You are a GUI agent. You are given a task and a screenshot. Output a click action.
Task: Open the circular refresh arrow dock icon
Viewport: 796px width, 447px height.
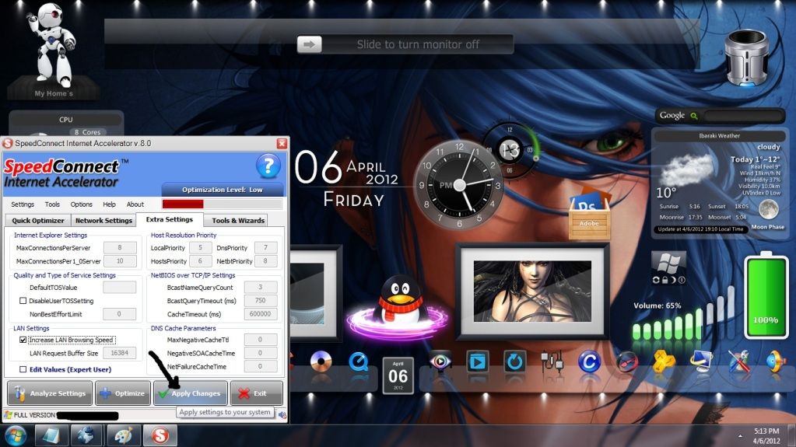coord(515,362)
